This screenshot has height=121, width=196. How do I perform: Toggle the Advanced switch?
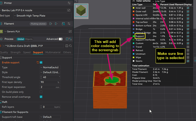point(61,39)
